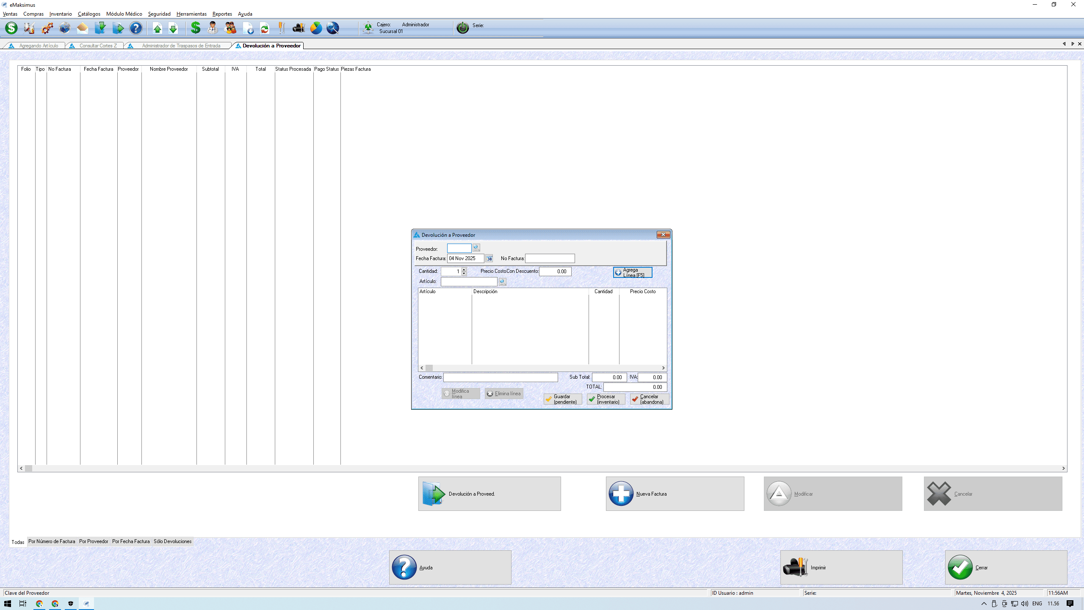Click the document download arrow toolbar icon

coord(173,28)
